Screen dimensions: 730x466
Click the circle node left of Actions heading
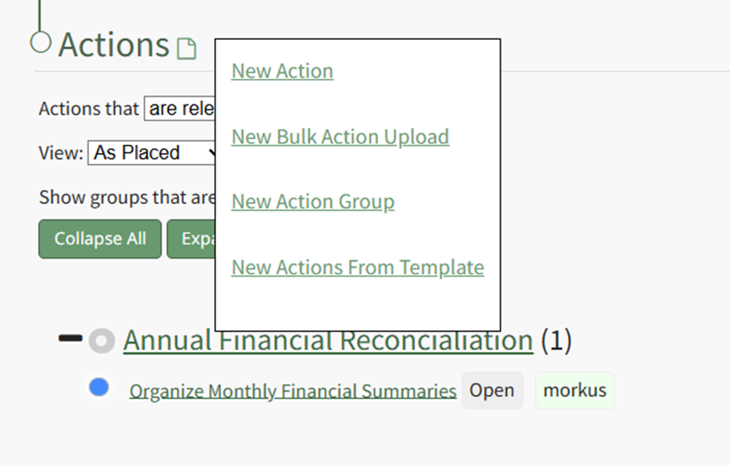[x=40, y=42]
